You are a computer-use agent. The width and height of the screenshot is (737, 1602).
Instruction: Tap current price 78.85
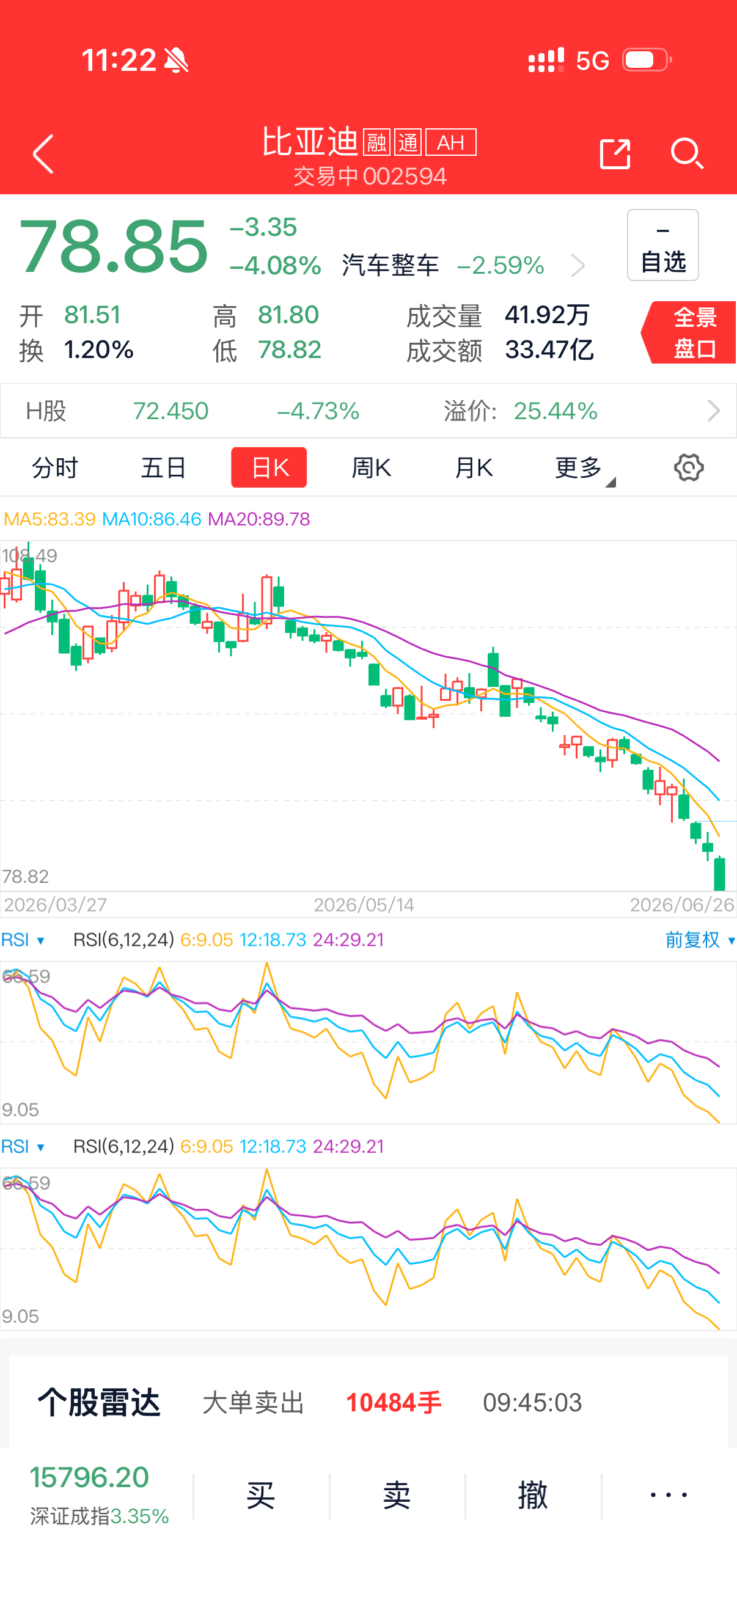(114, 247)
